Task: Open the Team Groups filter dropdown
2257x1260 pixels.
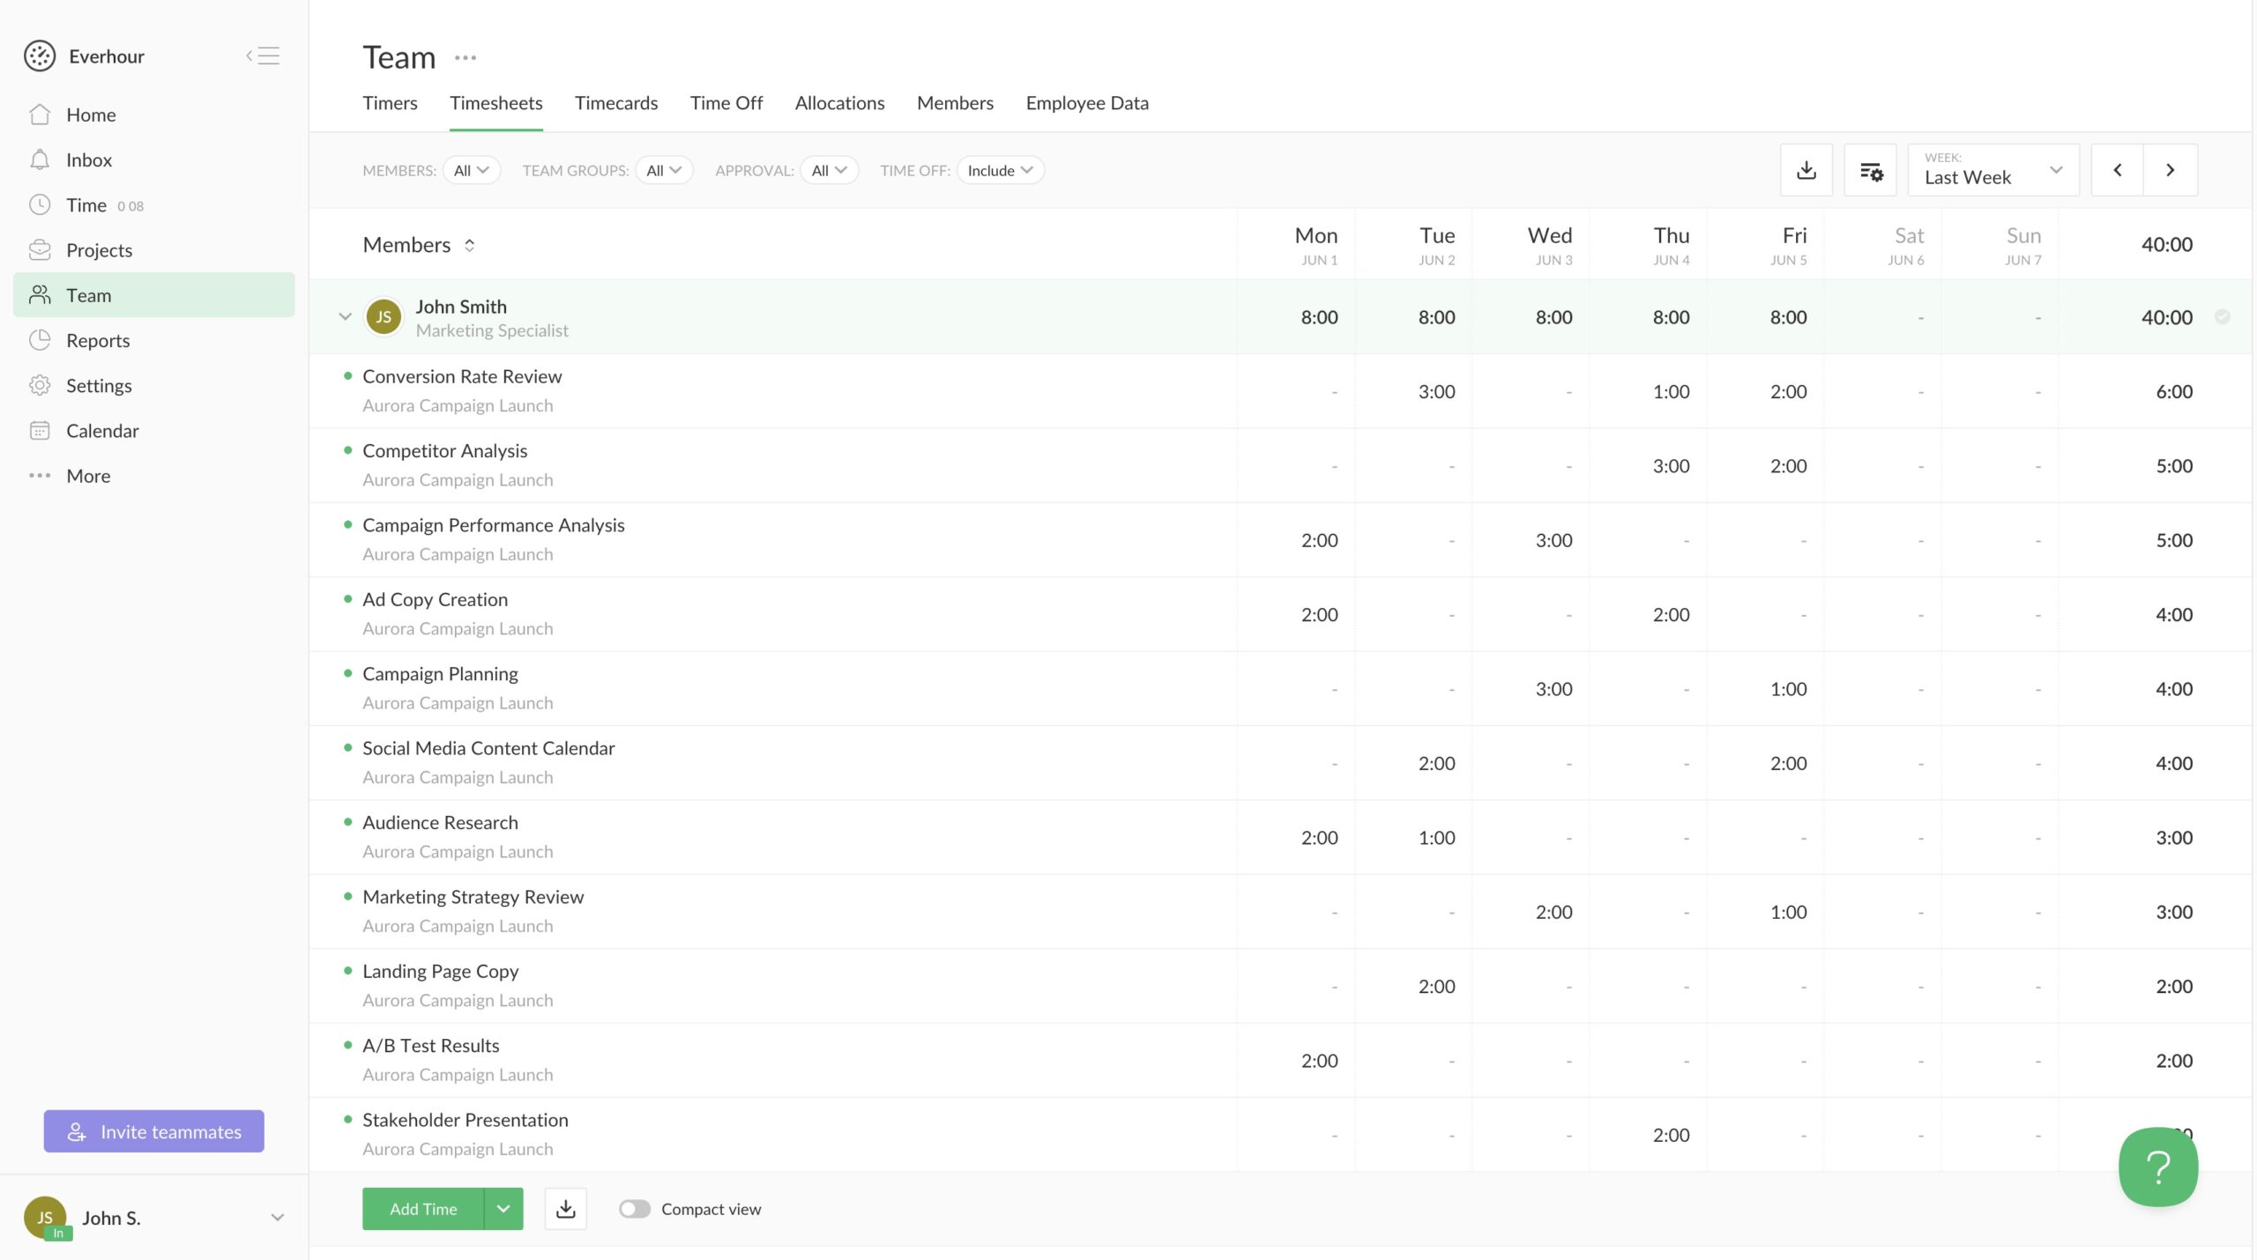Action: point(664,170)
